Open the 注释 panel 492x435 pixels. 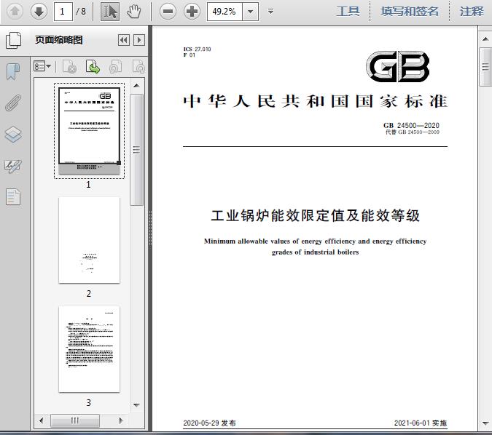[x=472, y=12]
